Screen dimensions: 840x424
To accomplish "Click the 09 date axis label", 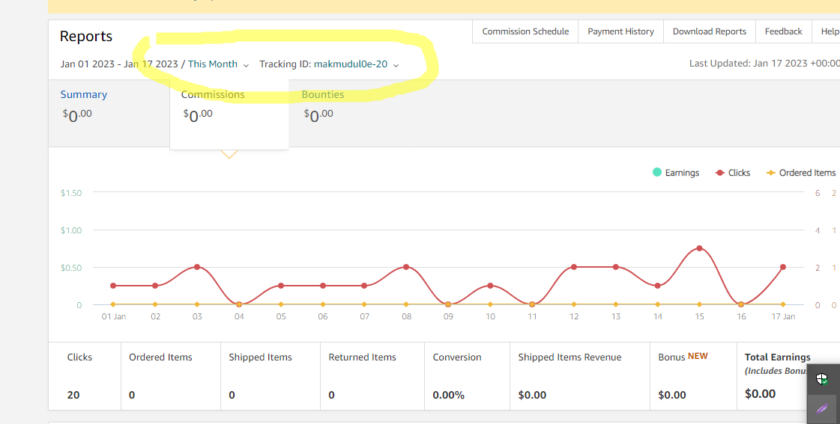I will 448,316.
